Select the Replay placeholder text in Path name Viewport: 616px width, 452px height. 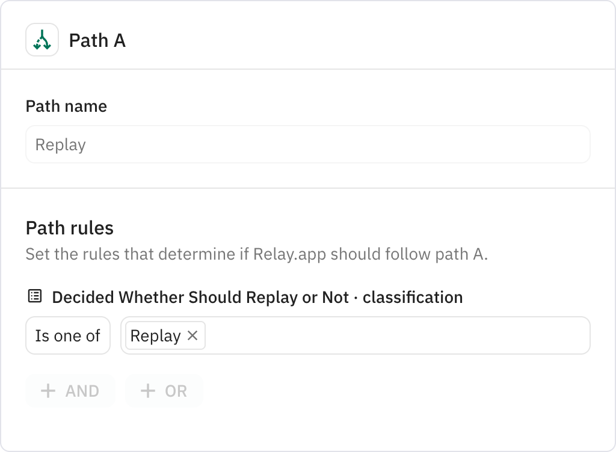[60, 144]
